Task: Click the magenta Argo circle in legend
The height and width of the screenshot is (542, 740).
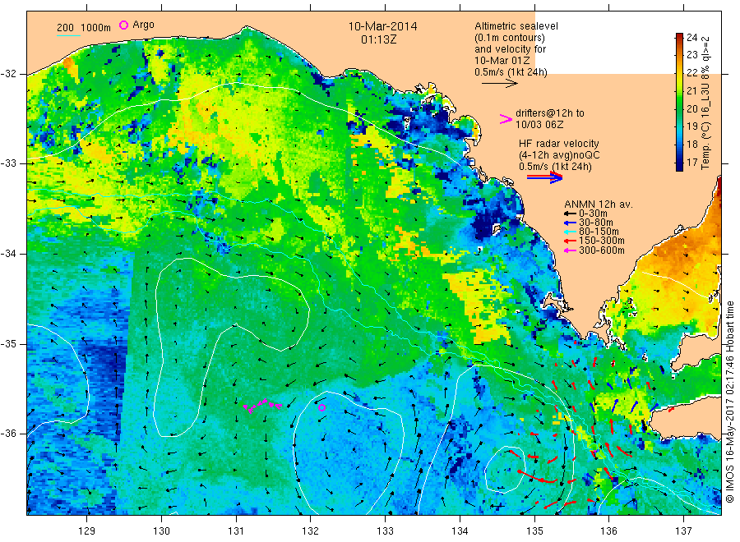Action: tap(123, 25)
